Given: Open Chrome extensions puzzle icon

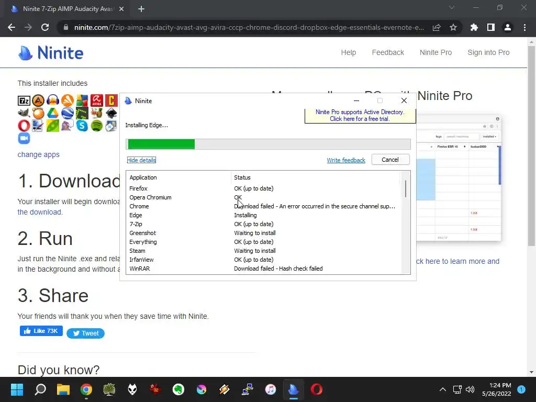Looking at the screenshot, I should click(x=474, y=27).
